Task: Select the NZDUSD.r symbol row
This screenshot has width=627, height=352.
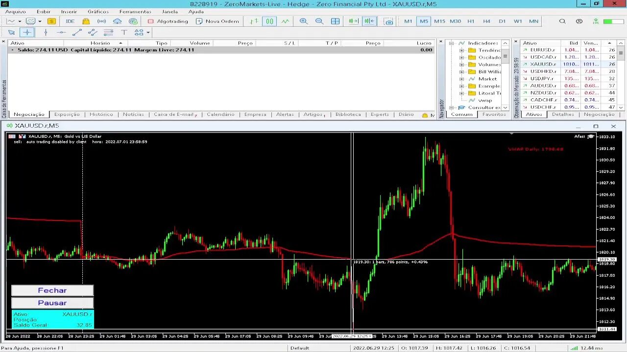Action: (567, 92)
